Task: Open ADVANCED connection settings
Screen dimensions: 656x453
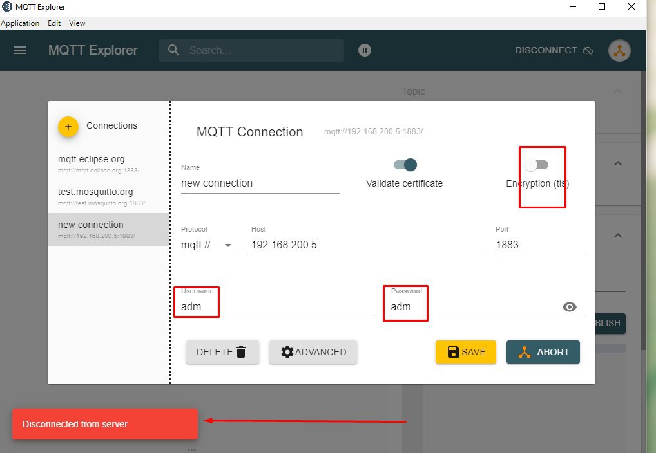Action: (x=313, y=352)
